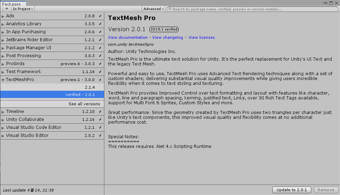
Task: Expand the Ads package row
Action: point(3,16)
